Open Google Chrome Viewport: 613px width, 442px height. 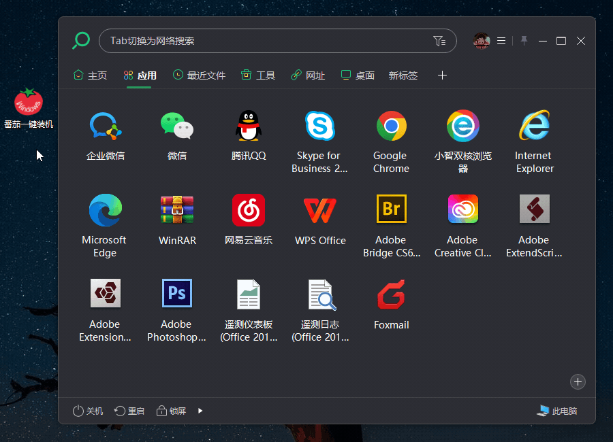point(392,126)
